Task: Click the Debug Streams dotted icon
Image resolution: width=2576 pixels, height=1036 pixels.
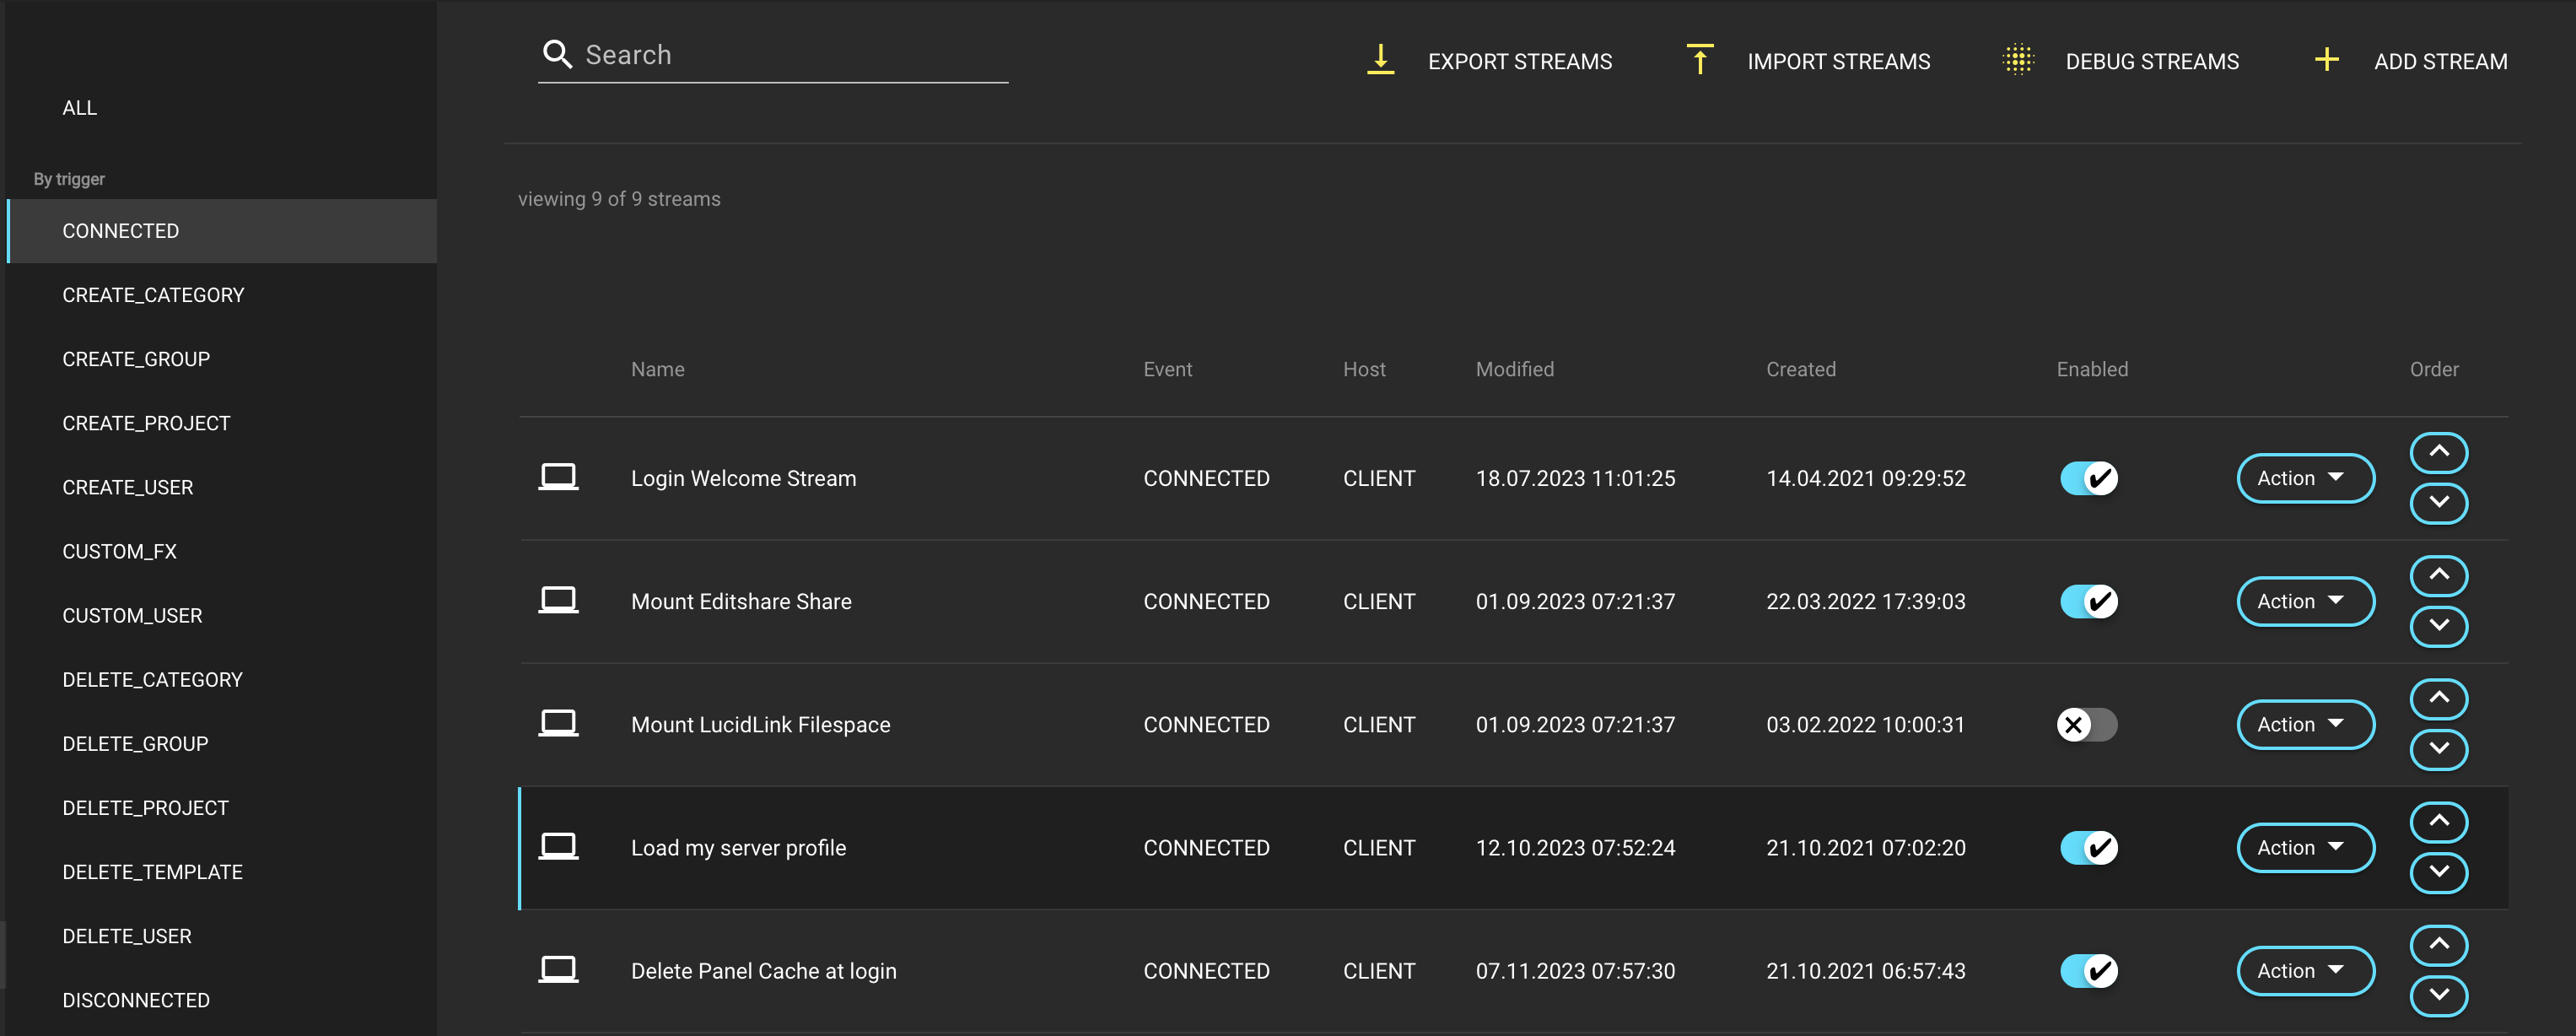Action: pyautogui.click(x=2018, y=60)
